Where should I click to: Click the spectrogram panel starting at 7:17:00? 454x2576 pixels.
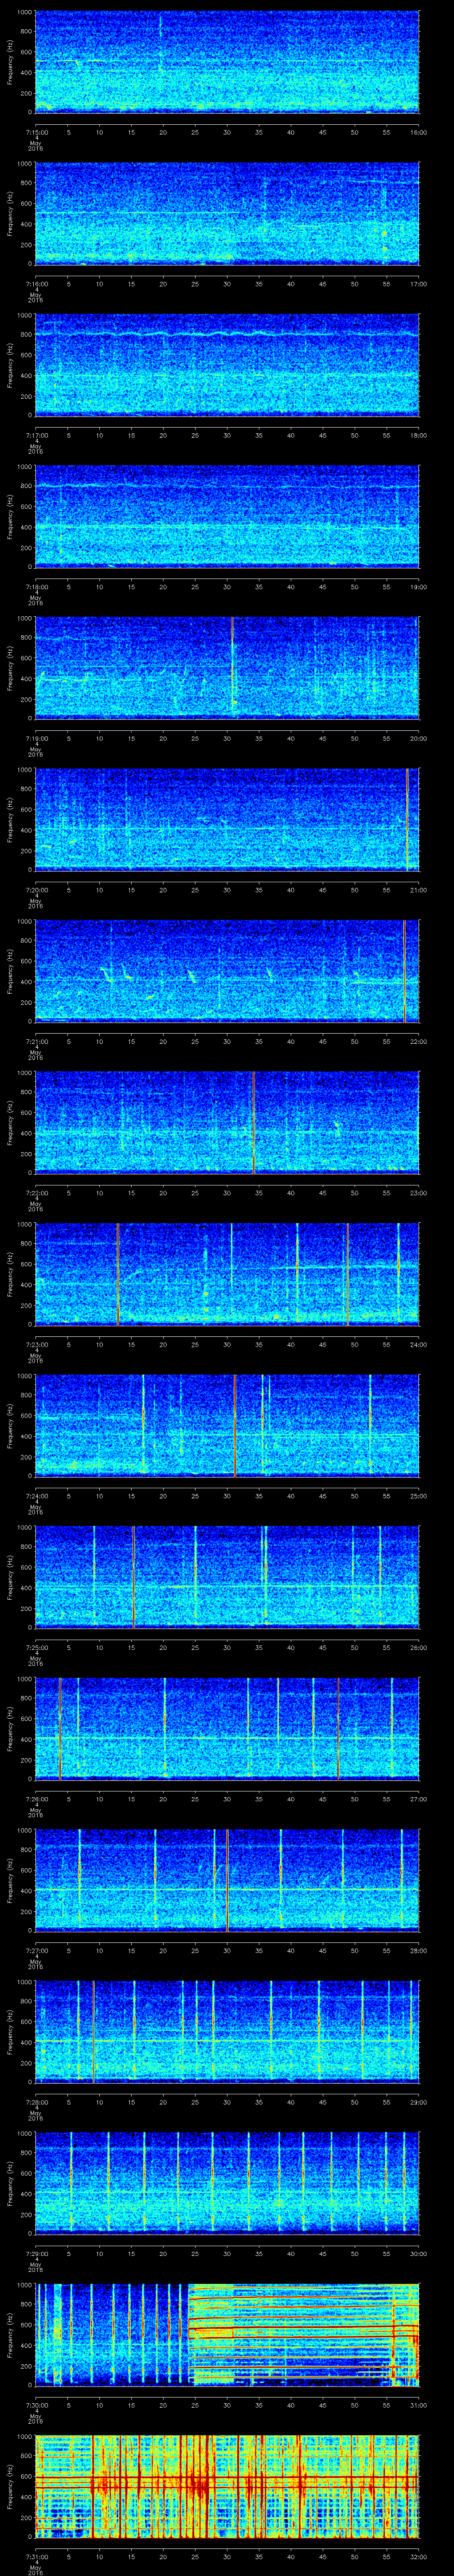tap(227, 365)
